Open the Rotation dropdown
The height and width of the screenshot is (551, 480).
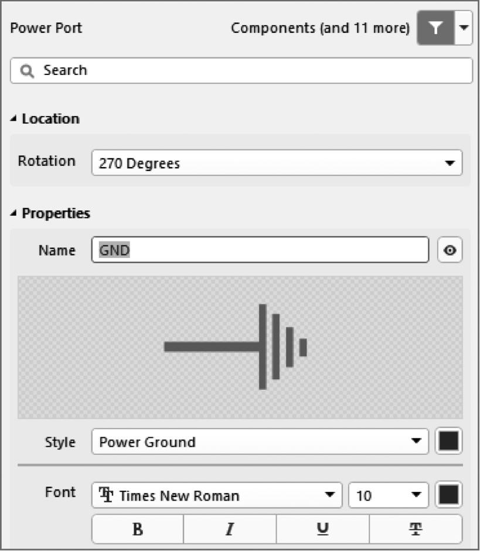277,163
